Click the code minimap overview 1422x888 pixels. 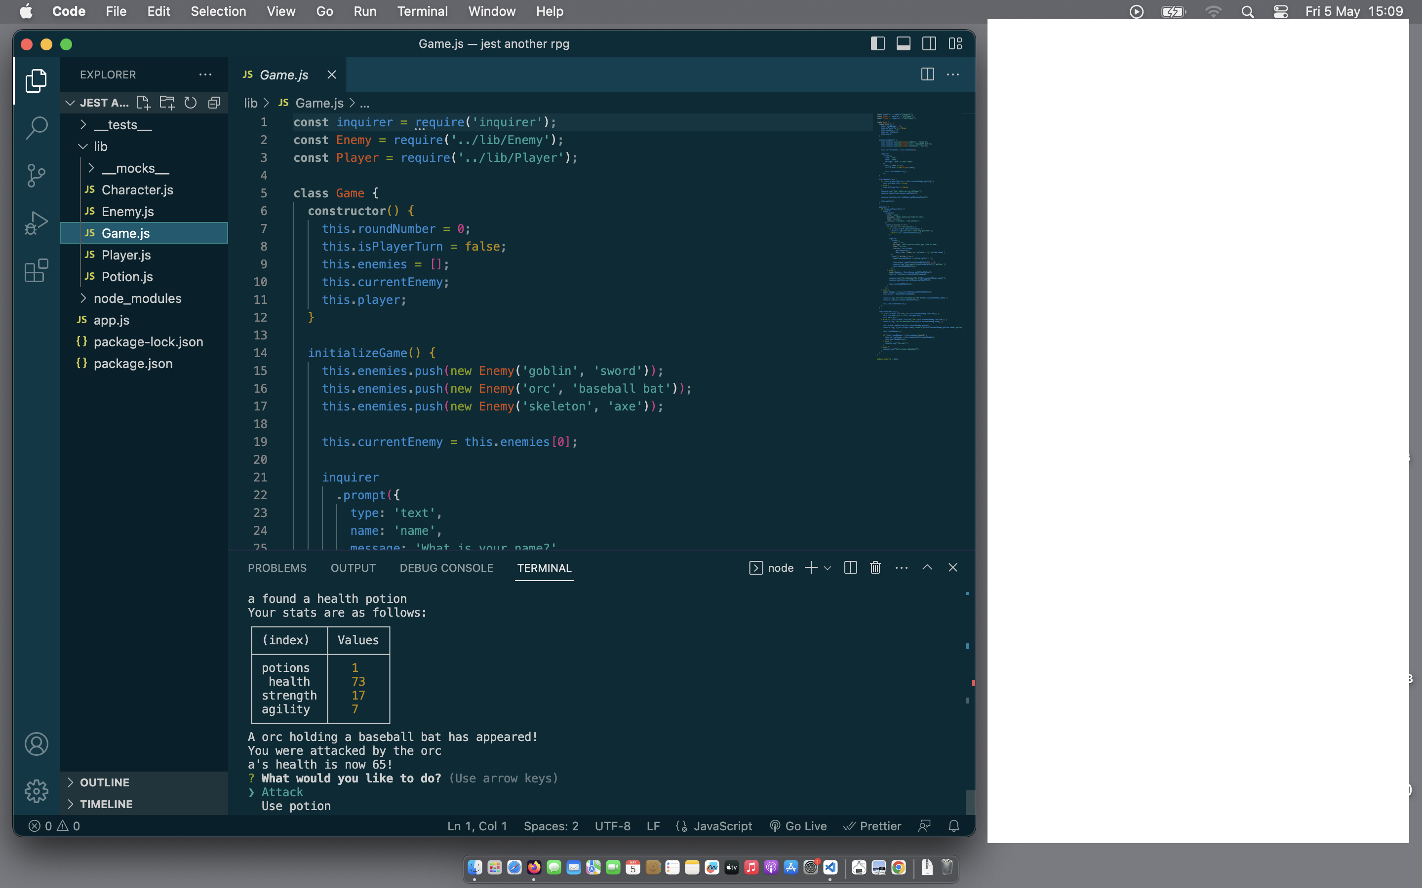(918, 236)
